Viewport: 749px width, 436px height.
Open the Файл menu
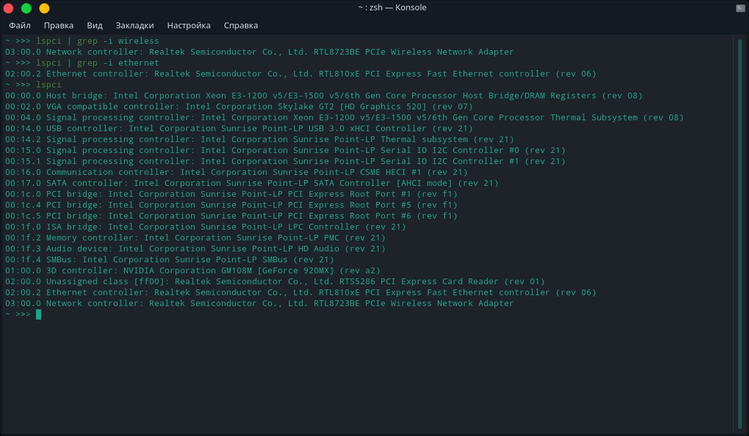tap(19, 25)
